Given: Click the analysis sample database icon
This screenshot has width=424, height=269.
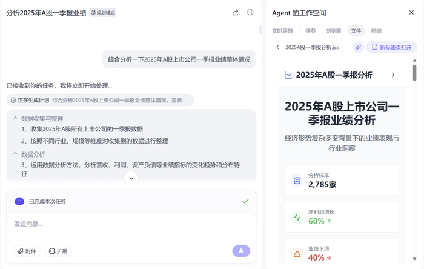Looking at the screenshot, I should point(297,181).
